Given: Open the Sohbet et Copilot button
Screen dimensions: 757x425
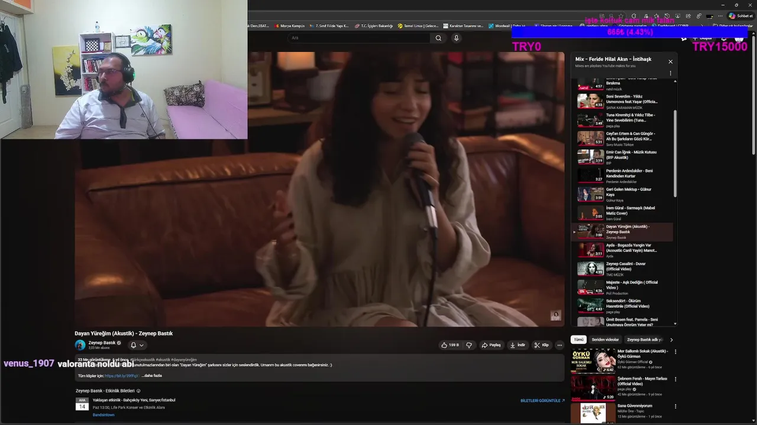Looking at the screenshot, I should [x=741, y=16].
